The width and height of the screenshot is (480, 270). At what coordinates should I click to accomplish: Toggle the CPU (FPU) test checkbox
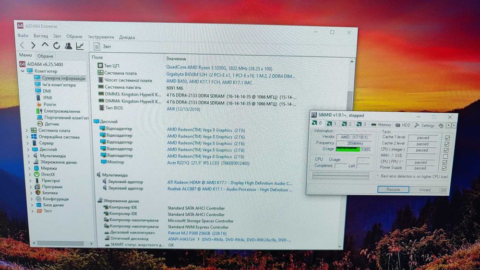pos(445,163)
